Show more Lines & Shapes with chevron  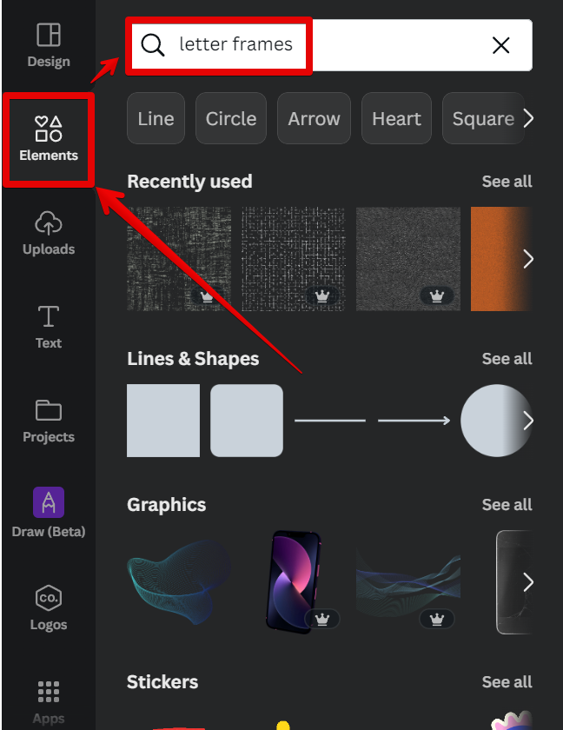click(x=527, y=421)
